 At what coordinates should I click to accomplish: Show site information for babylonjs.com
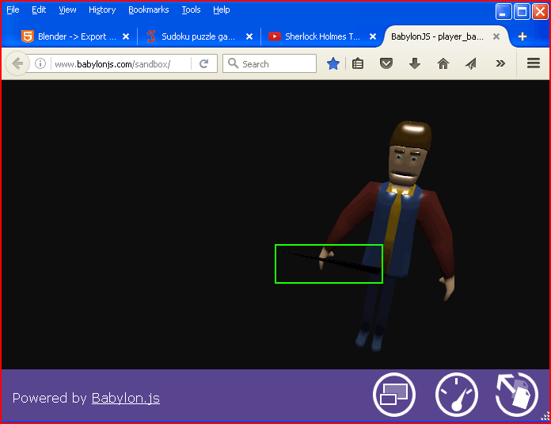tap(40, 64)
